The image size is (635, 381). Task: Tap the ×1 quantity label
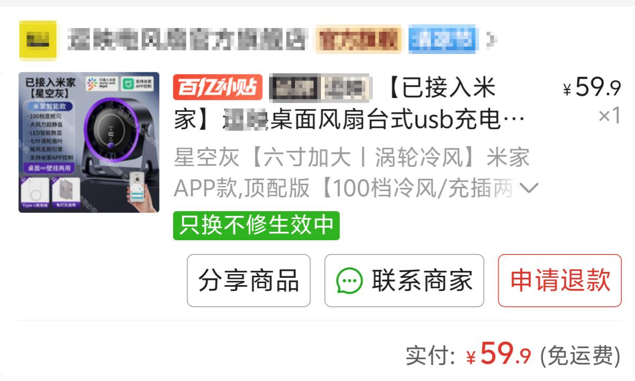610,116
